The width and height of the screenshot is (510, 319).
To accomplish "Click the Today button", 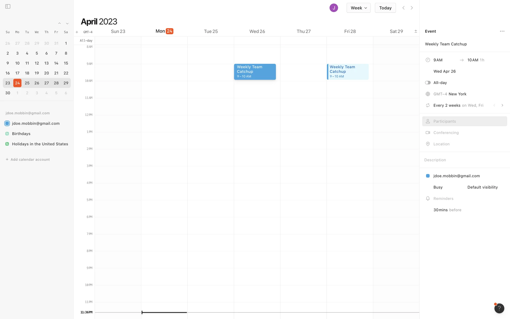I will tap(385, 8).
